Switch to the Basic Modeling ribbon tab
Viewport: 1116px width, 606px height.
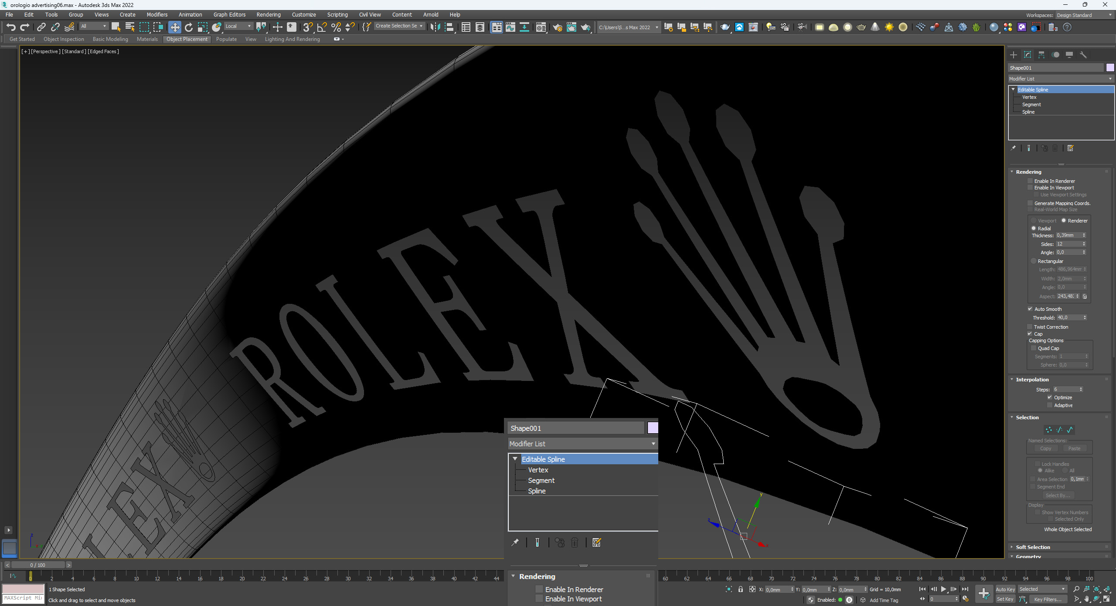pos(110,39)
